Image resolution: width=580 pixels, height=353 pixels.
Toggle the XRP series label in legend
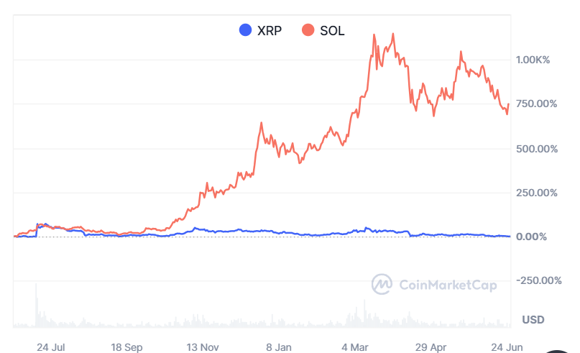pos(270,30)
